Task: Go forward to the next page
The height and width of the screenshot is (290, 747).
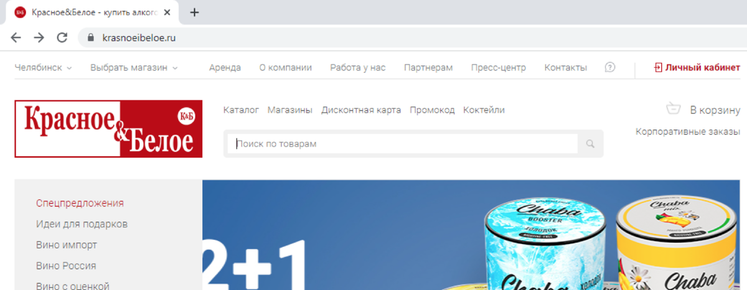Action: coord(39,37)
